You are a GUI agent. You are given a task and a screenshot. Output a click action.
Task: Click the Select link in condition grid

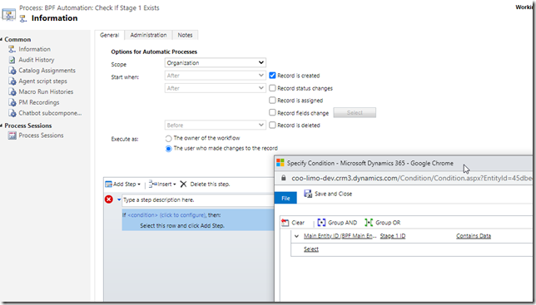[x=311, y=249]
